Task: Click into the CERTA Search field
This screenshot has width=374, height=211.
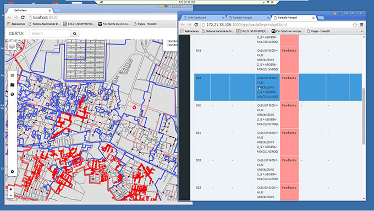Action: (50, 34)
